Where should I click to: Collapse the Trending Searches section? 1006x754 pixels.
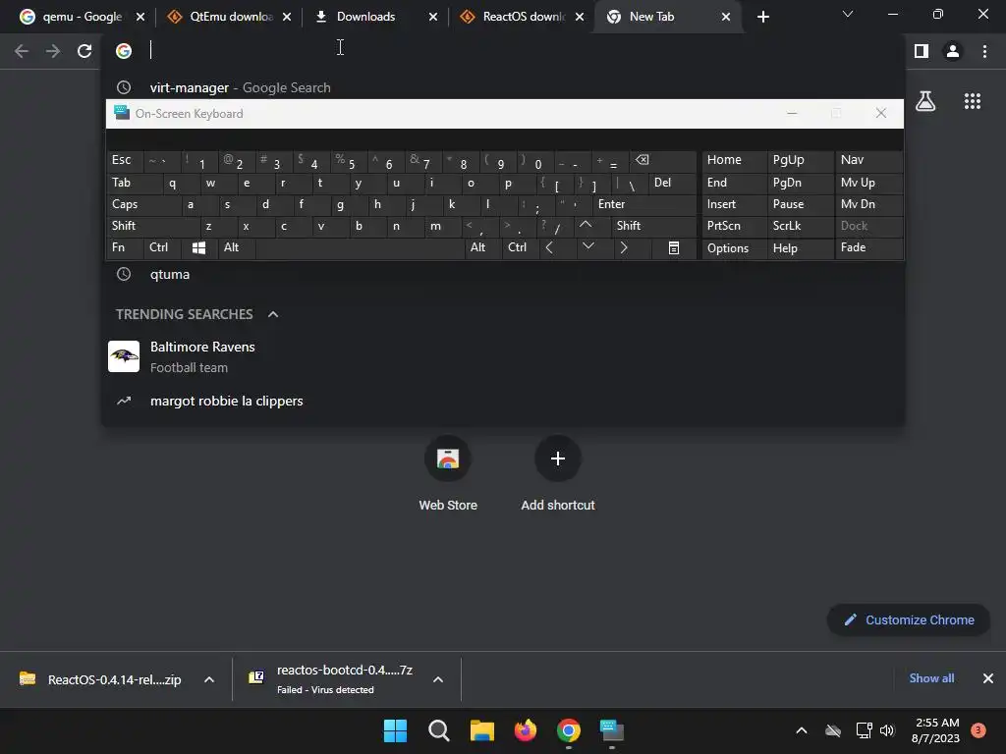tap(273, 314)
